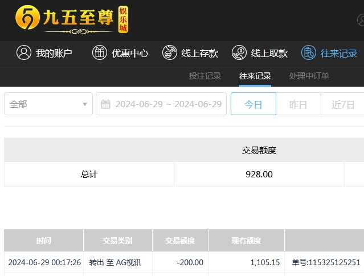This screenshot has width=364, height=276.
Task: Click the 交易额度 summary table header
Action: pos(259,151)
